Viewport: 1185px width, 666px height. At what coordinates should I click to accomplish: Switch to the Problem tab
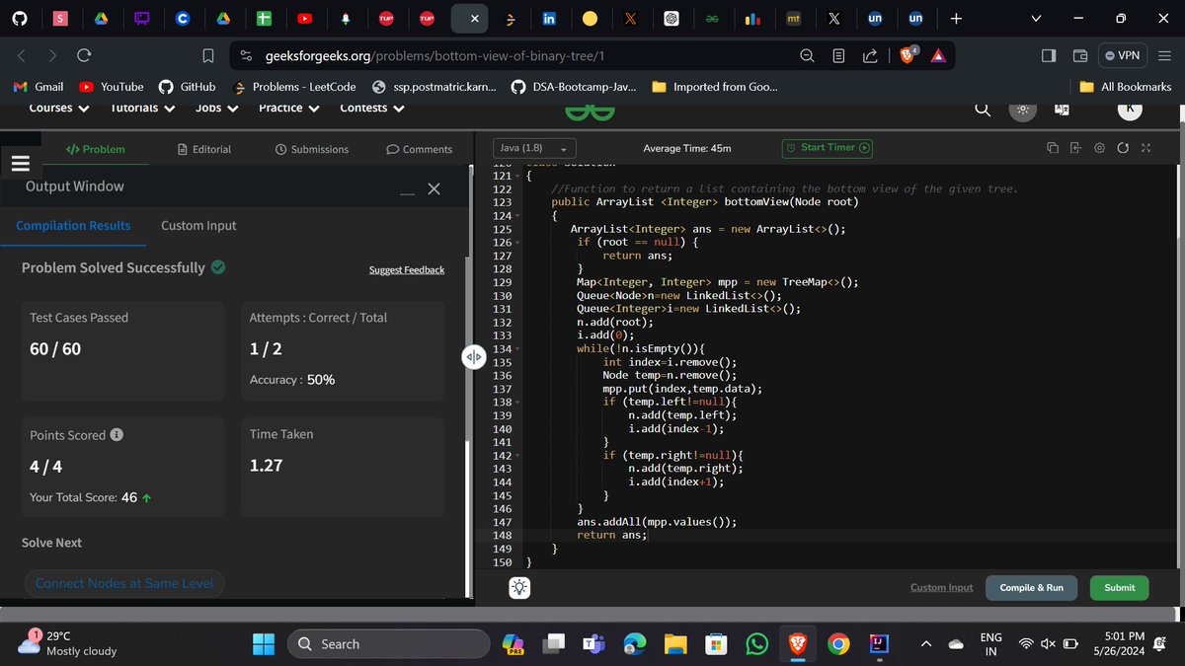tap(96, 149)
